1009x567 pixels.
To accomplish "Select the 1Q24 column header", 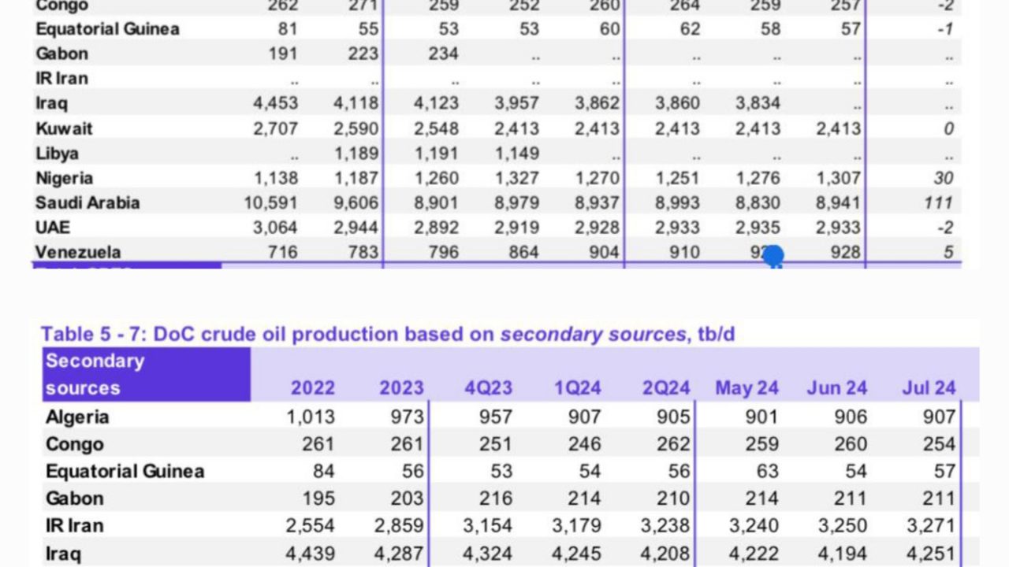I will (x=578, y=388).
